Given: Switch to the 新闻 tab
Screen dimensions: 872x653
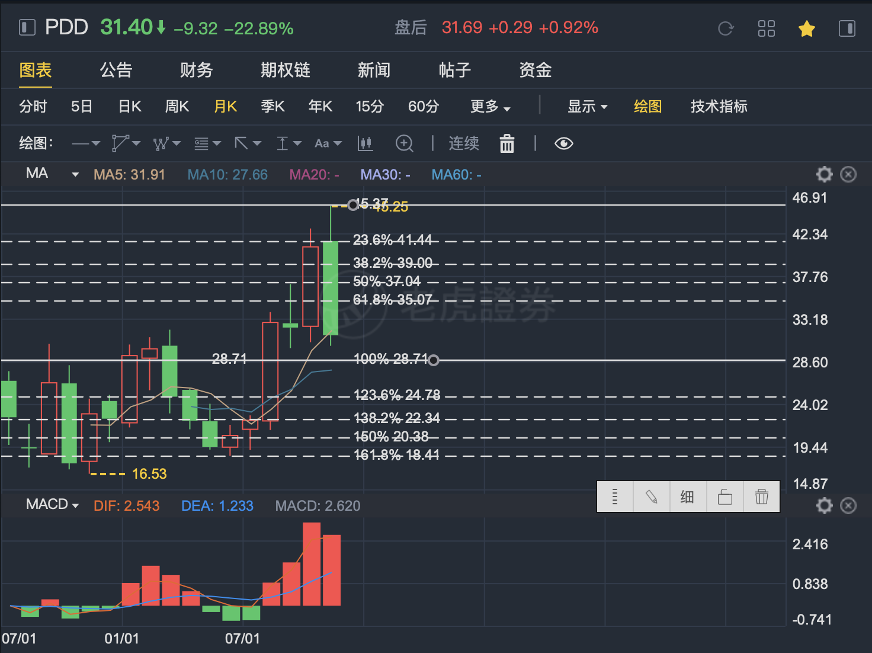Looking at the screenshot, I should [x=374, y=71].
